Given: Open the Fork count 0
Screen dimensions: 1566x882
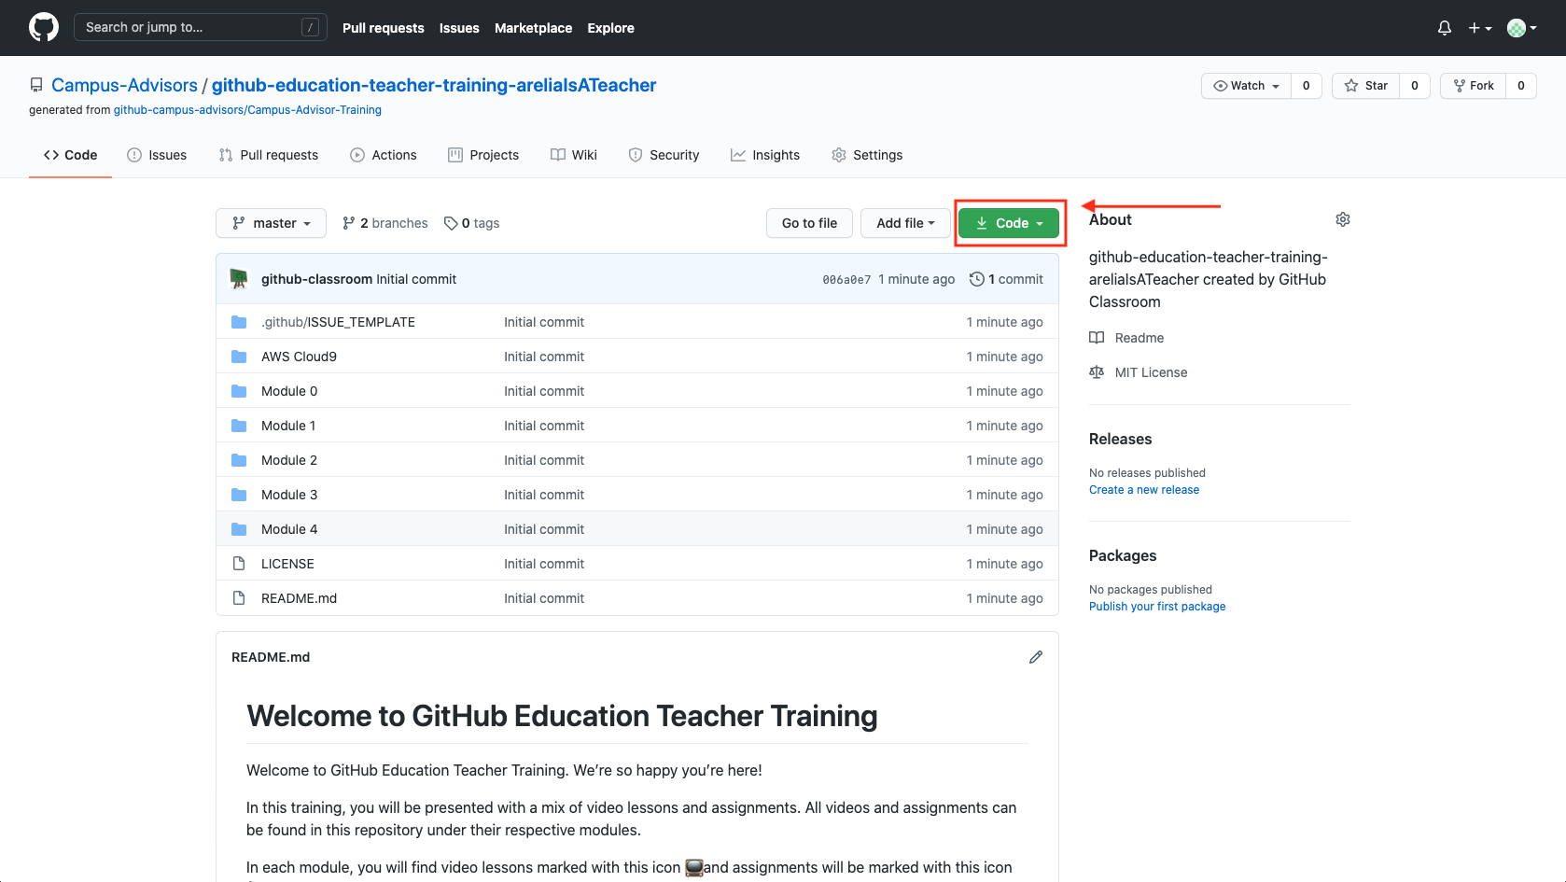Looking at the screenshot, I should 1520,86.
